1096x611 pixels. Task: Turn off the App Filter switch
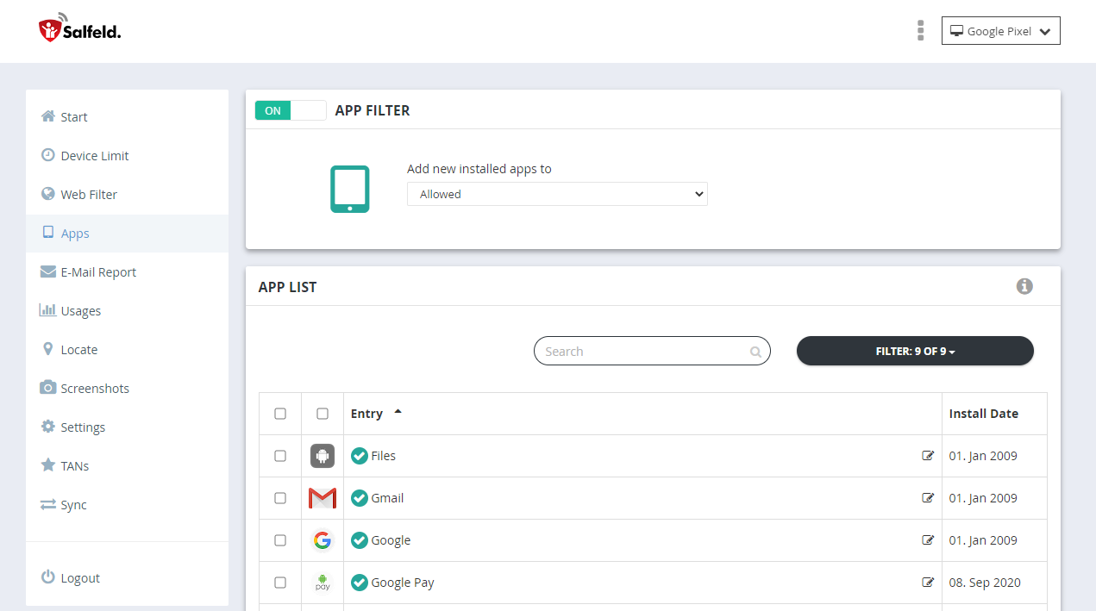coord(290,110)
